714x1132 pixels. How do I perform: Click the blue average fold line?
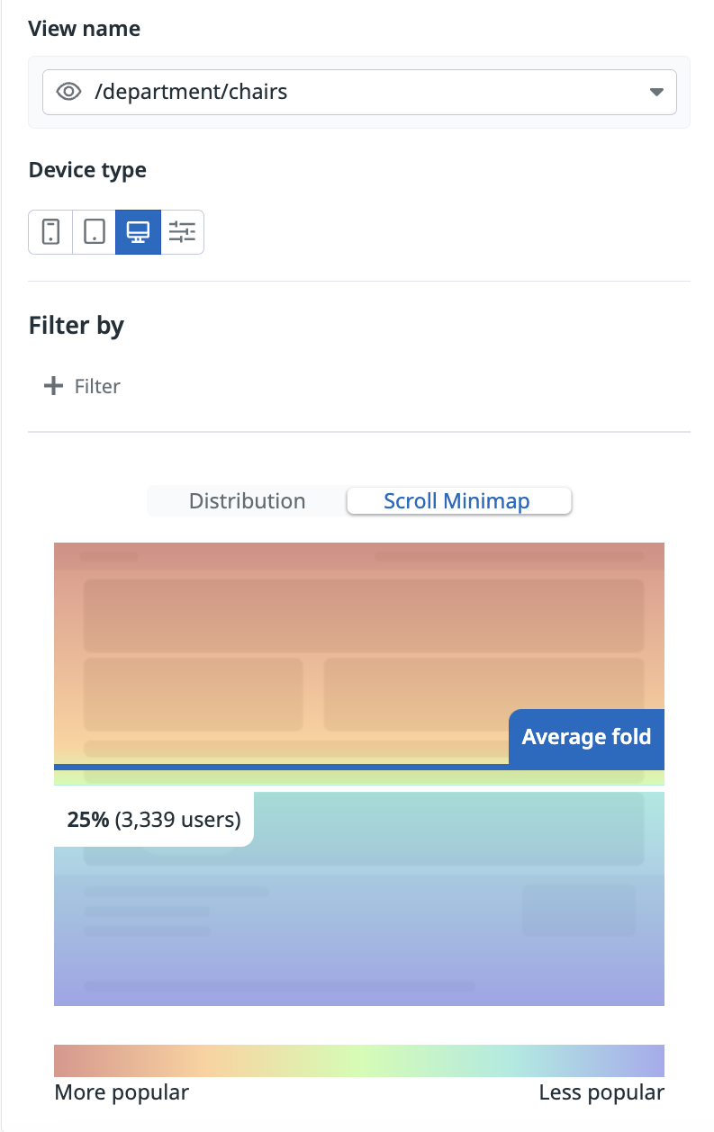click(270, 767)
